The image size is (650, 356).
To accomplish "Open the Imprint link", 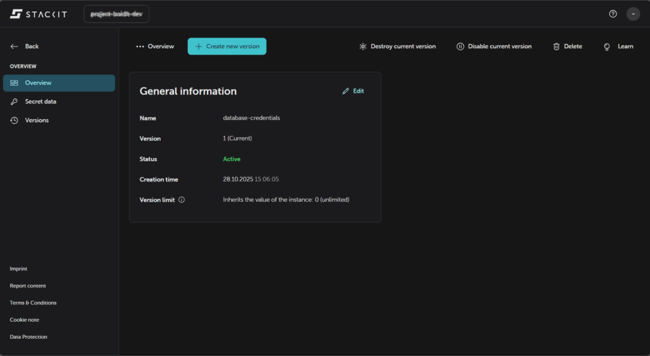I will (18, 269).
